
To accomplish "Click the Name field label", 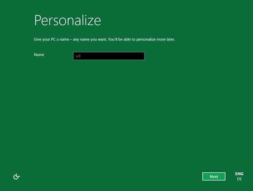I will (x=39, y=55).
